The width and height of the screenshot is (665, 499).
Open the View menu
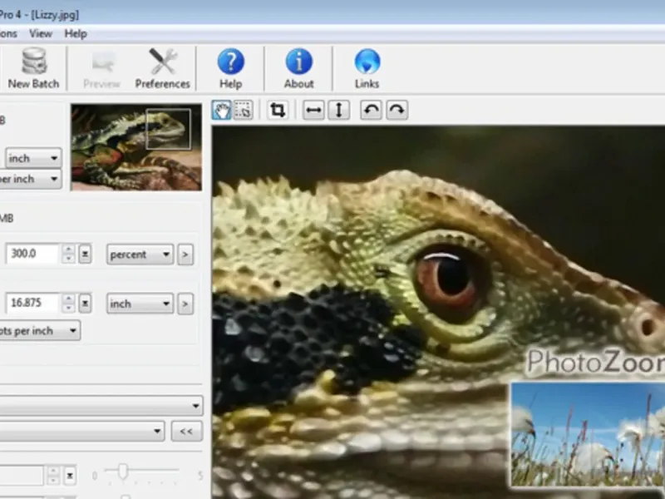(41, 34)
